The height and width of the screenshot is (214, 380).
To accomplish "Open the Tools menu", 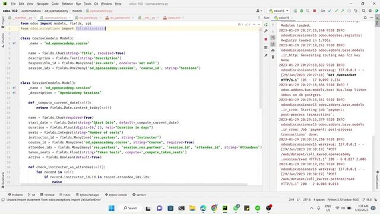I will (87, 4).
